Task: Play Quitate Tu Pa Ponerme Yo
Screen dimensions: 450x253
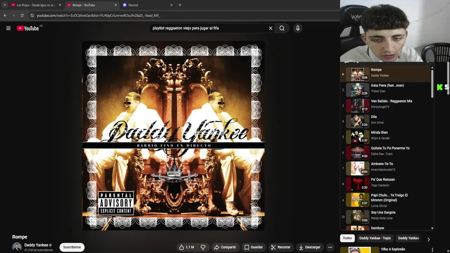Action: (386, 153)
